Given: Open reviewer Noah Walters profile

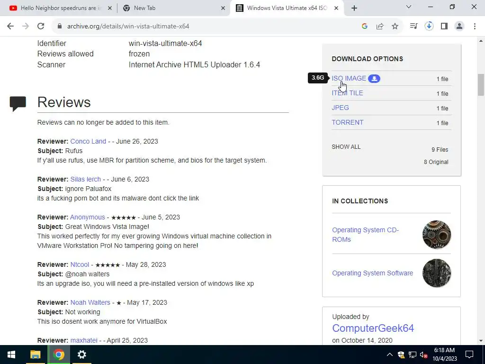Looking at the screenshot, I should click(x=90, y=302).
